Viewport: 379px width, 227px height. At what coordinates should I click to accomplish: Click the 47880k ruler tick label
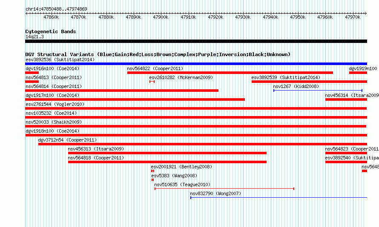click(106, 17)
